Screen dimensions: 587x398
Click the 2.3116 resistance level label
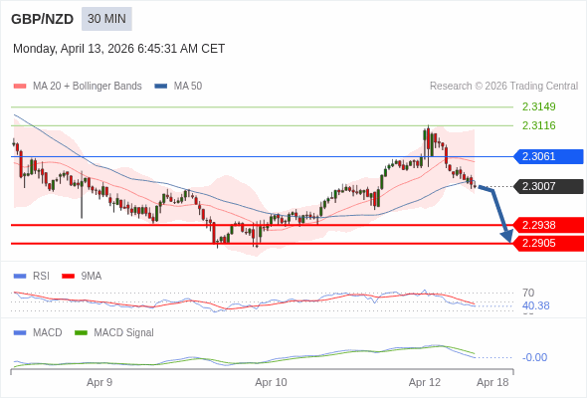538,125
